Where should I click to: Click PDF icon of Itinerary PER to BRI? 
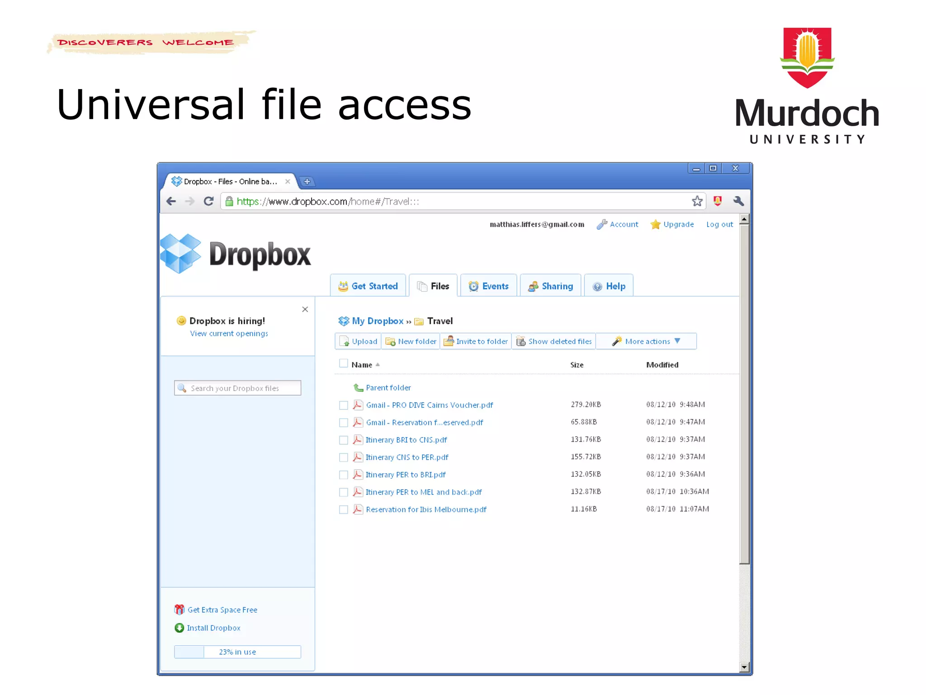pos(358,475)
